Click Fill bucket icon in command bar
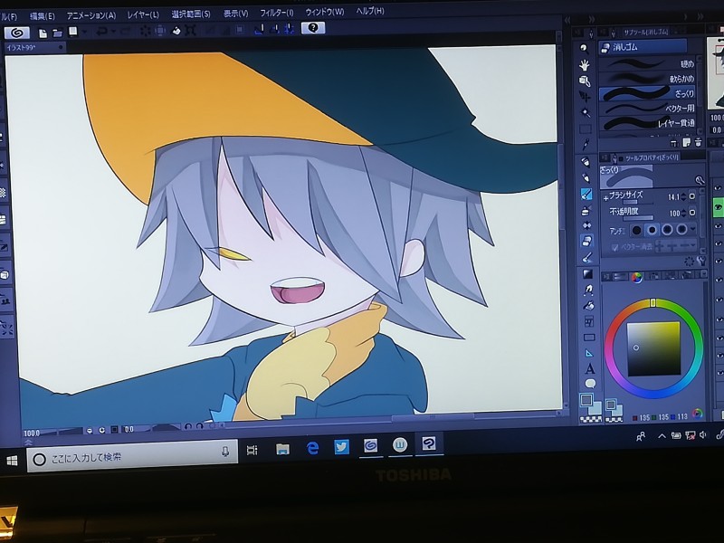This screenshot has height=543, width=724. click(176, 31)
